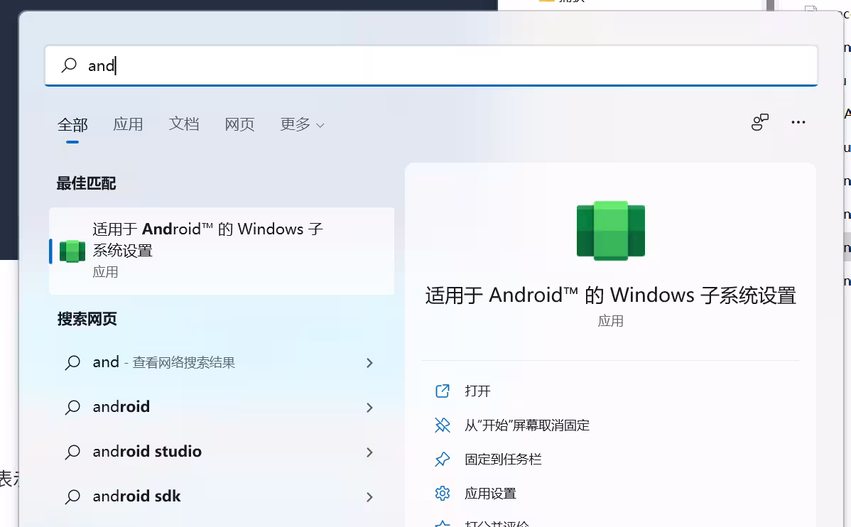851x527 pixels.
Task: Click the unpin icon beside 从"开始"屏幕取消固定
Action: pos(443,425)
